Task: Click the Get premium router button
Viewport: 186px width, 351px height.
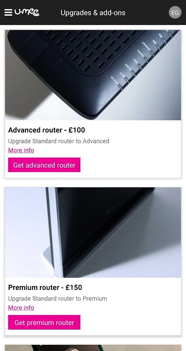Action: (x=44, y=322)
